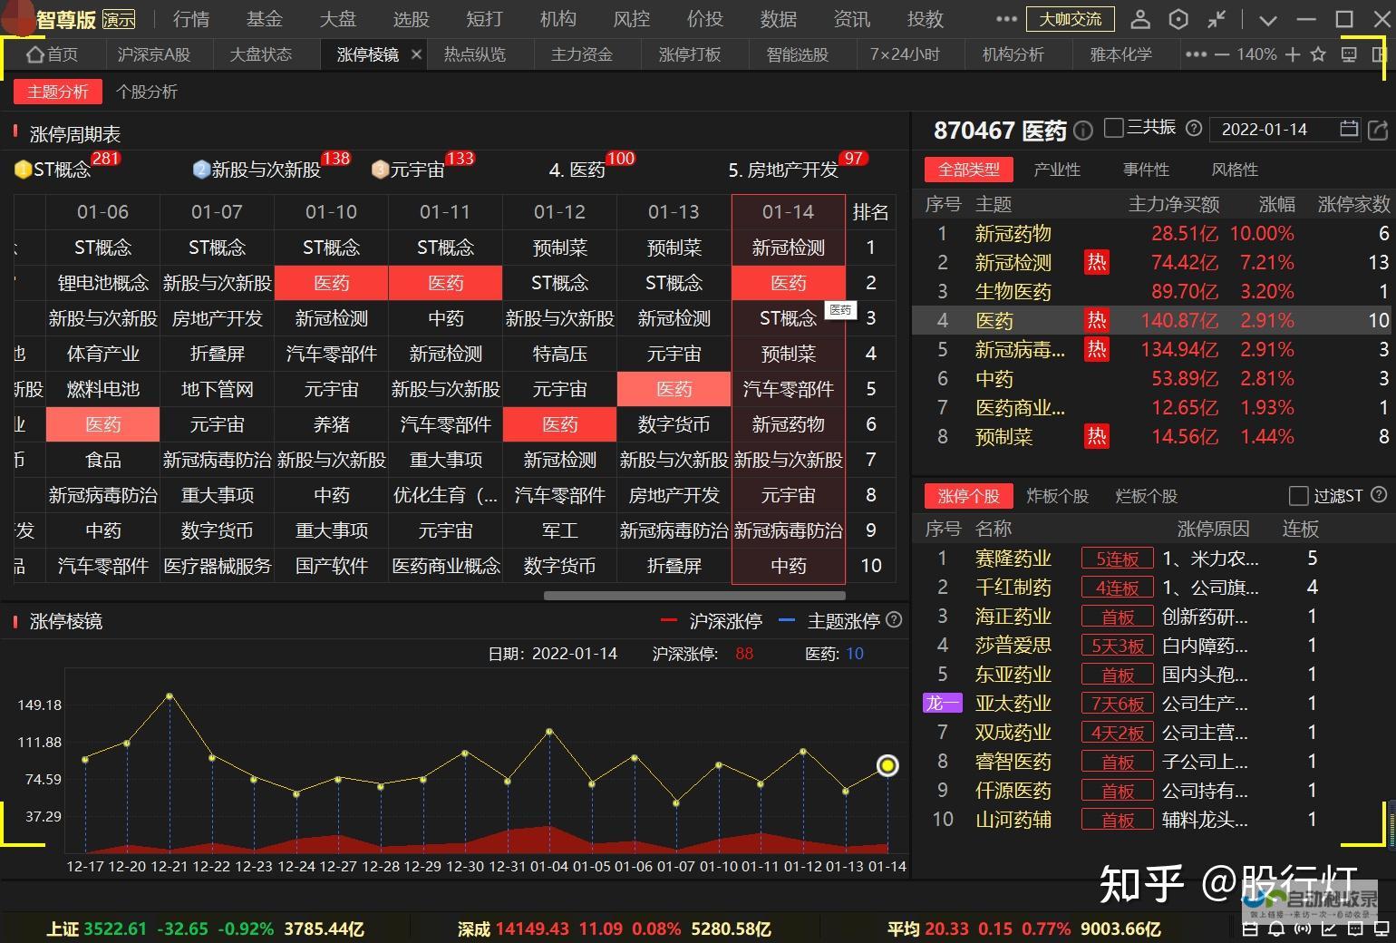
Task: Click the highlighted 01-14 chart data point
Action: (887, 765)
